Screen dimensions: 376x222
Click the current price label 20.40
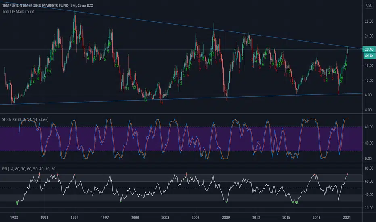[369, 49]
